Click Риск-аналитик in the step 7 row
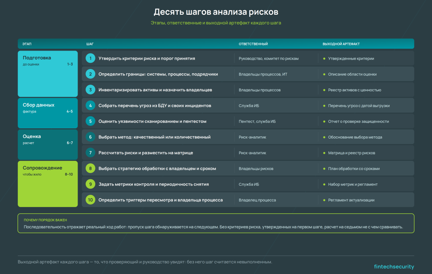The image size is (432, 274). [252, 153]
